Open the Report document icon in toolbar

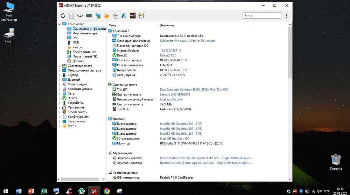pos(71,15)
